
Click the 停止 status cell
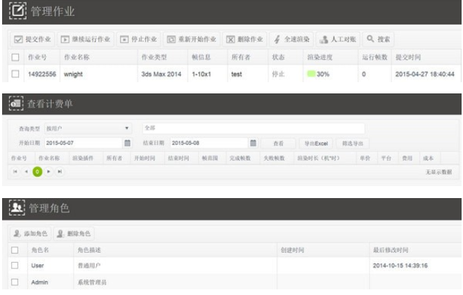[278, 74]
